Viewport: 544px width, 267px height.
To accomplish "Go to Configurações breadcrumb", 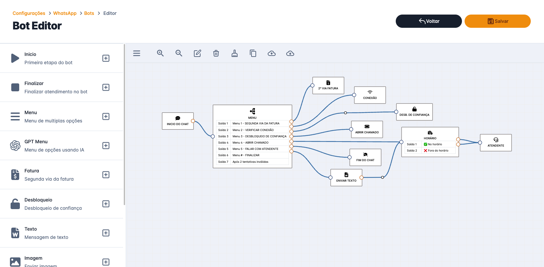I will [x=29, y=13].
